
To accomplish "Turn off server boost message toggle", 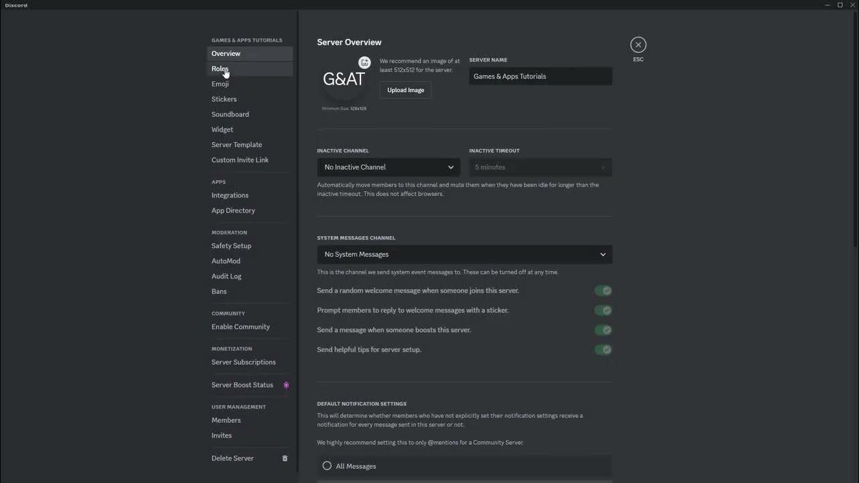I will coord(603,330).
